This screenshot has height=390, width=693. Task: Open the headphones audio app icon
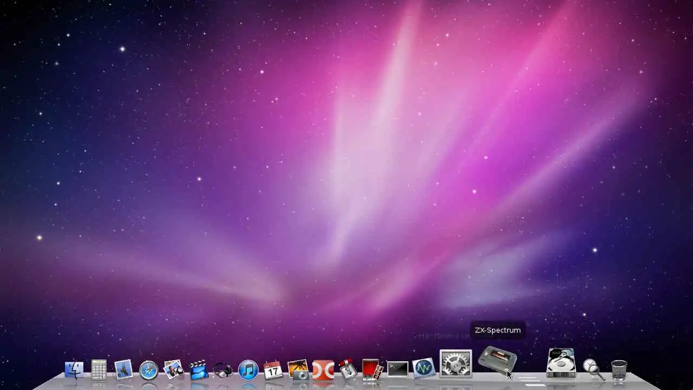pyautogui.click(x=223, y=370)
